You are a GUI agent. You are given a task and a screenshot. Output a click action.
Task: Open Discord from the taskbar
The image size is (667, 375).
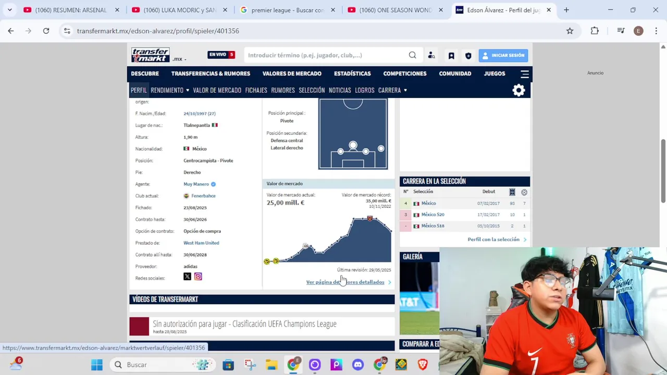357,365
